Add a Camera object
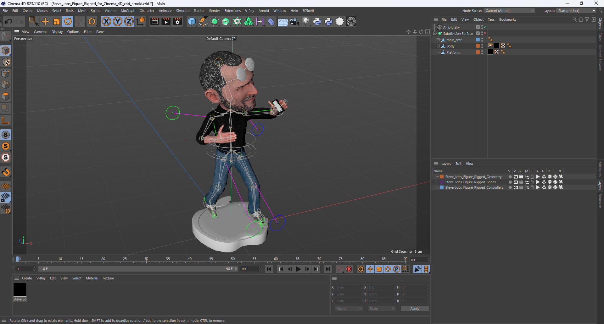This screenshot has height=324, width=604. pos(294,21)
